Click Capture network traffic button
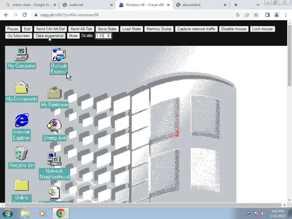The width and height of the screenshot is (292, 219). point(196,29)
